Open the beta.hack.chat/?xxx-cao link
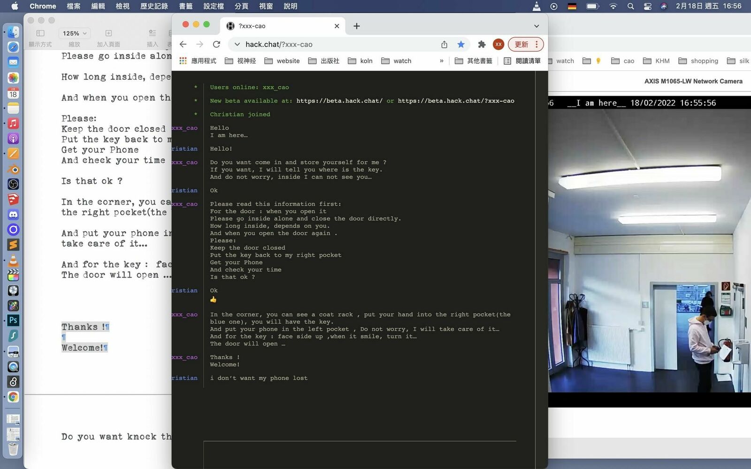Image resolution: width=751 pixels, height=469 pixels. pos(456,101)
